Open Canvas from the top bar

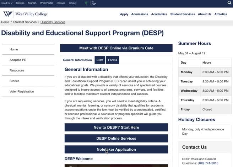pos(20,3)
